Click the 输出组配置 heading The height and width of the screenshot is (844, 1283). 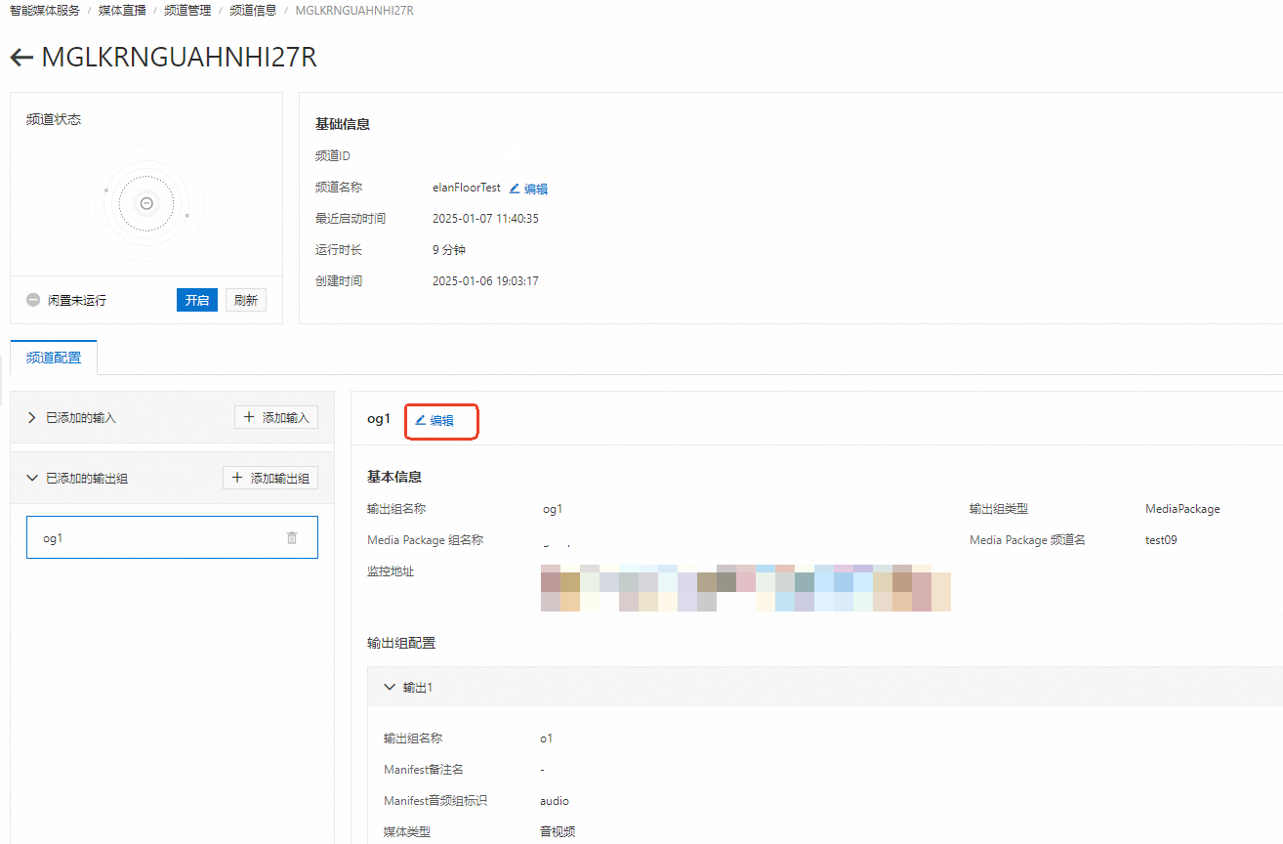[401, 643]
